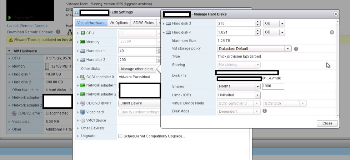Click the Network adapter 2 icon in Edit Settings
Viewport: 350px width, 160px height.
coord(83,94)
